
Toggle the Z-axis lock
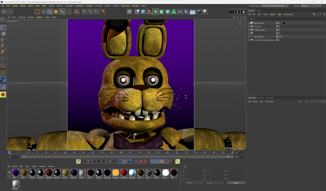[x=97, y=11]
